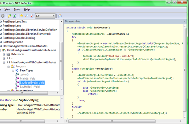
Task: Select the SayGoodBye() : Void method
Action: 32,83
